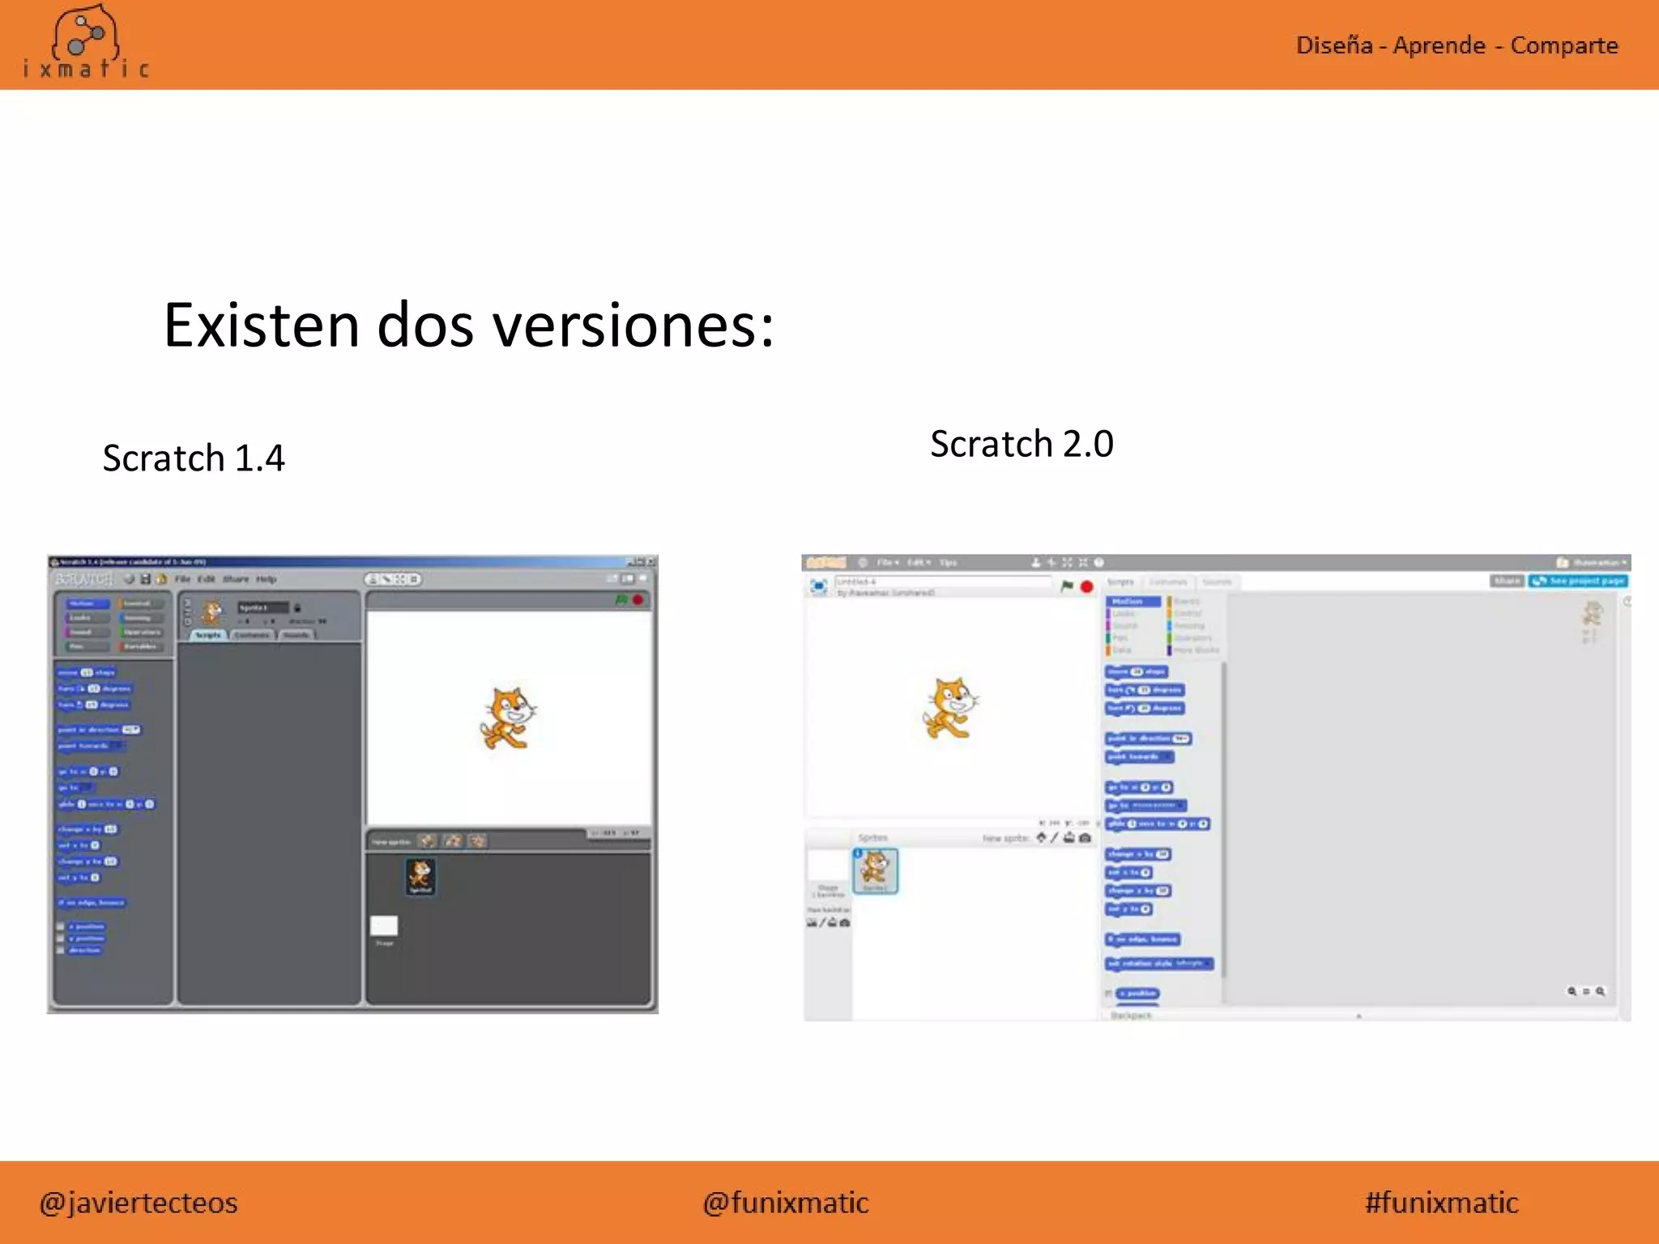New sprite from camera in Scratch 2.0
This screenshot has height=1244, width=1659.
[1085, 837]
